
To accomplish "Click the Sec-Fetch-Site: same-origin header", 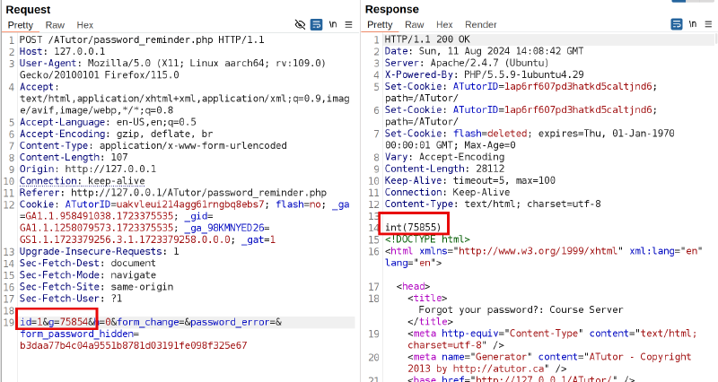I will 96,287.
